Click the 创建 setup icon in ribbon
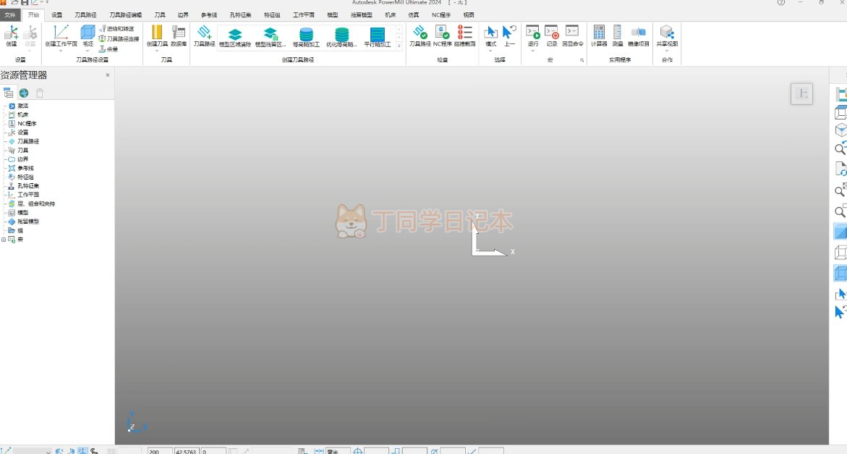847x454 pixels. 12,35
